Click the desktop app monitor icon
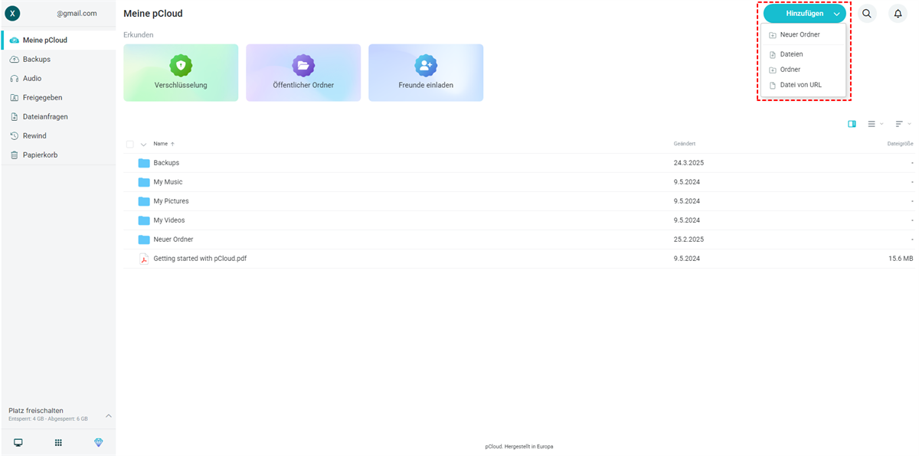The image size is (919, 456). [x=18, y=442]
